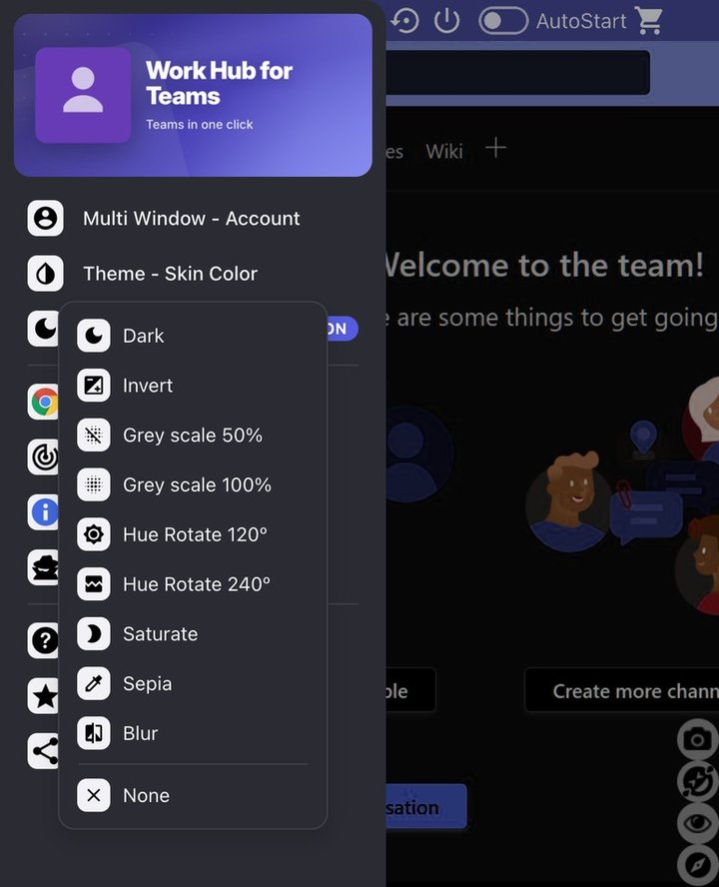Image resolution: width=719 pixels, height=887 pixels.
Task: Open Multi Window - Account menu item
Action: pos(192,219)
